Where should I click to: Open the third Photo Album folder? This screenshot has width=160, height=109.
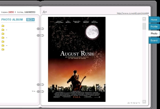pyautogui.click(x=3, y=34)
